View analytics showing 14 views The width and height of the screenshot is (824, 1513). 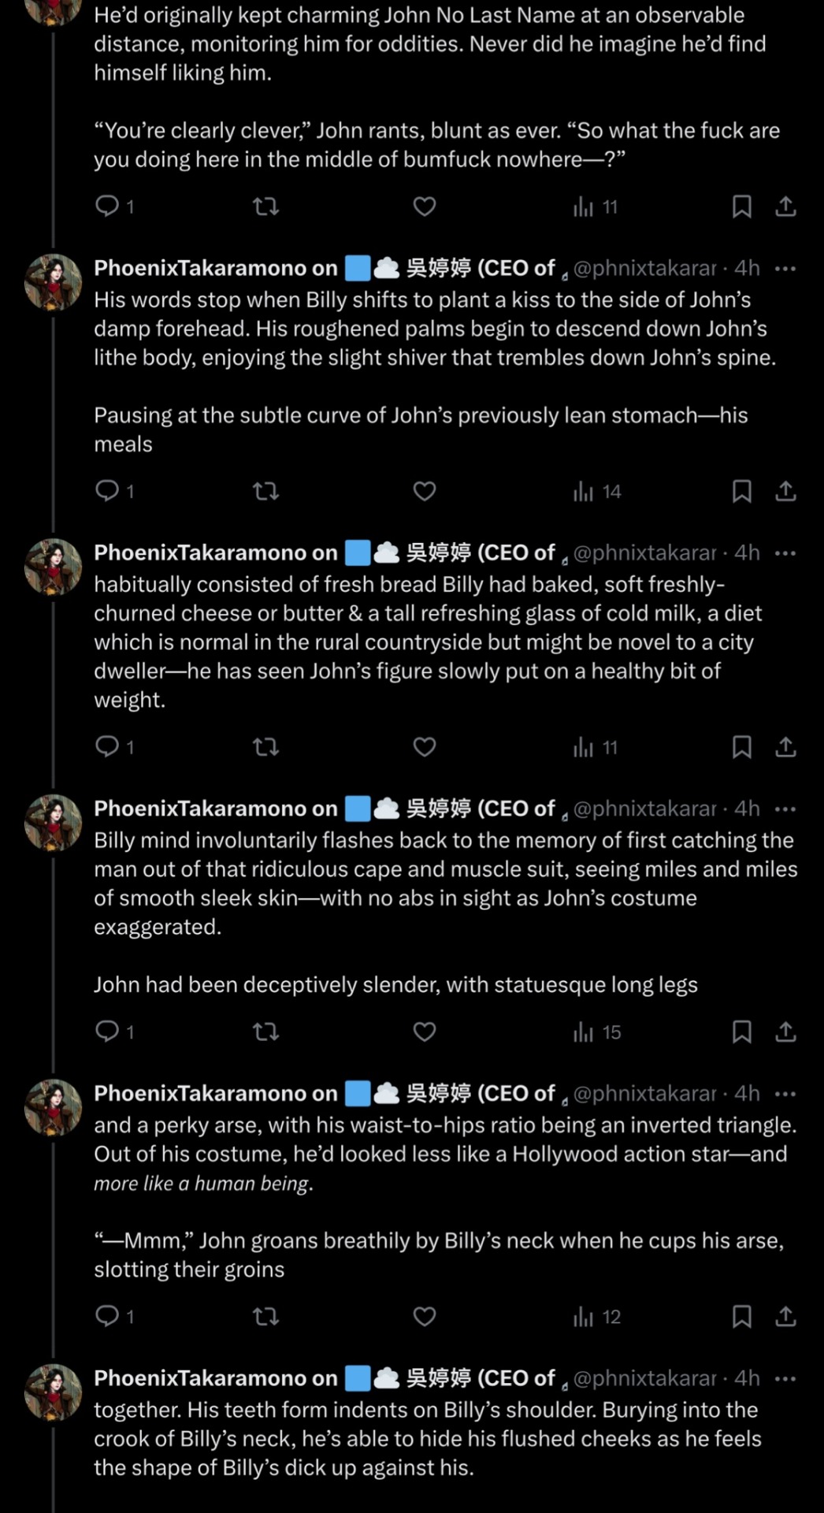pyautogui.click(x=596, y=492)
